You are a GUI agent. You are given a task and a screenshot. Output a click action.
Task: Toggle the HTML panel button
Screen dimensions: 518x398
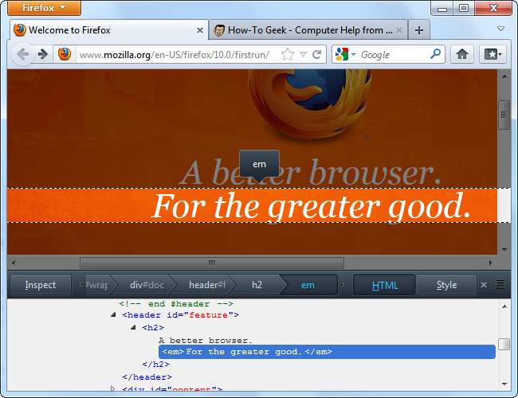[x=385, y=285]
